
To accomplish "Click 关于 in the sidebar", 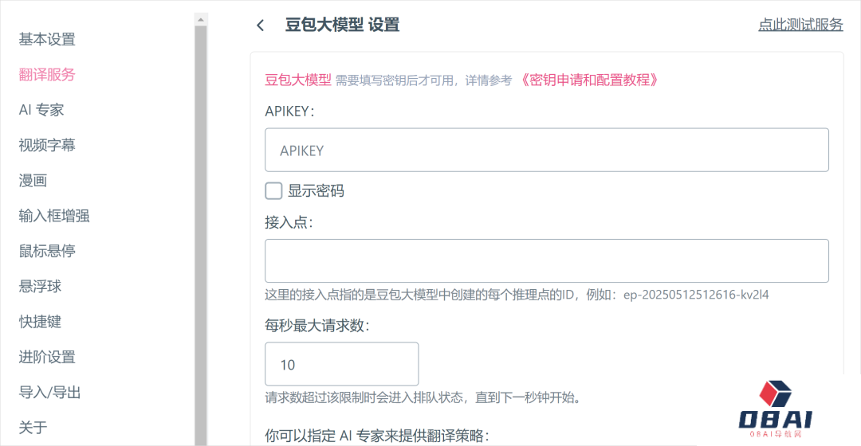I will [x=33, y=428].
